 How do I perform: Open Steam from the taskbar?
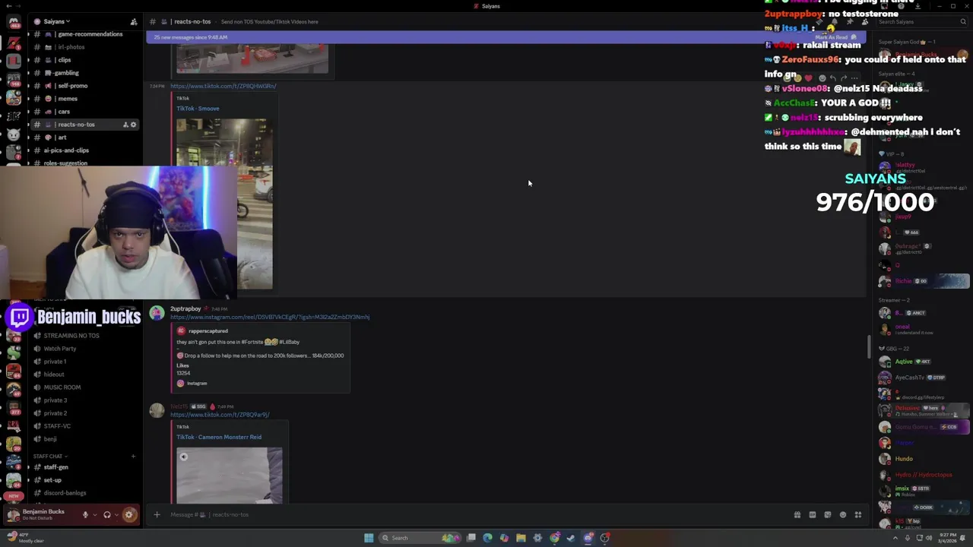[x=571, y=538]
